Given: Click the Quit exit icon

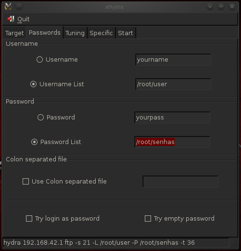Looking at the screenshot, I should coord(11,19).
